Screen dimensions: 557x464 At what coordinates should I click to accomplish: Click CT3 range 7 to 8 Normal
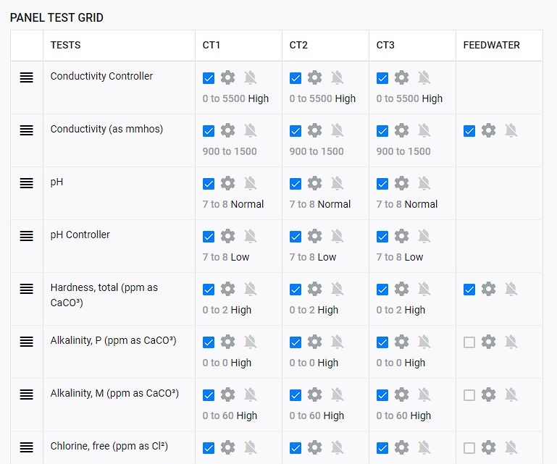[x=407, y=204]
